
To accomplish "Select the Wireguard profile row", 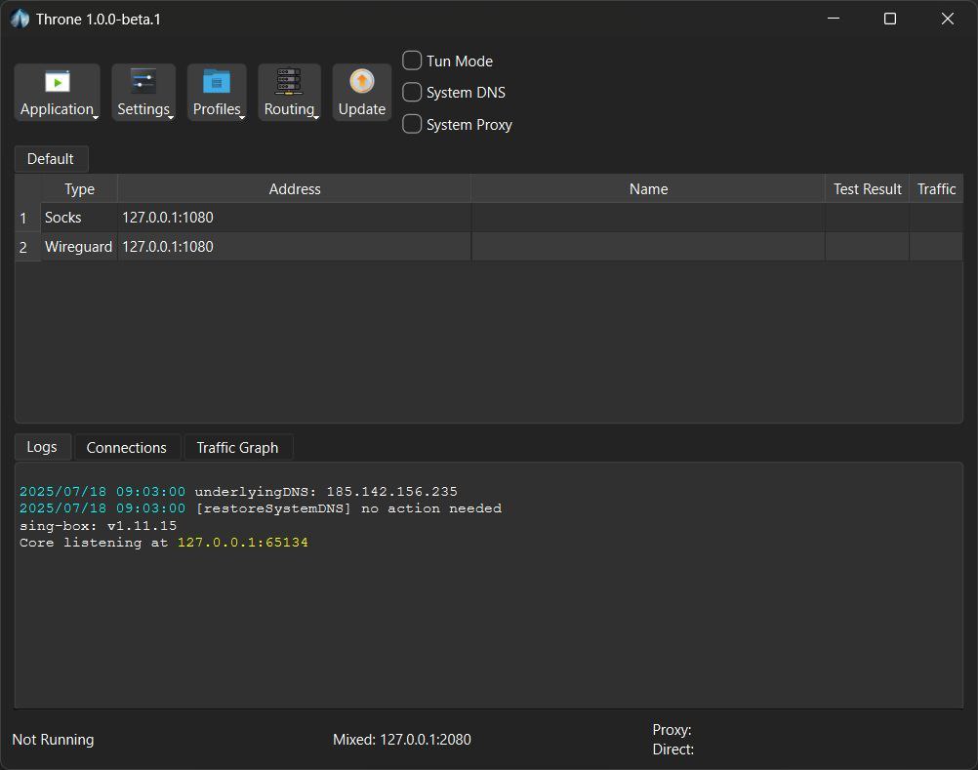I will click(78, 247).
